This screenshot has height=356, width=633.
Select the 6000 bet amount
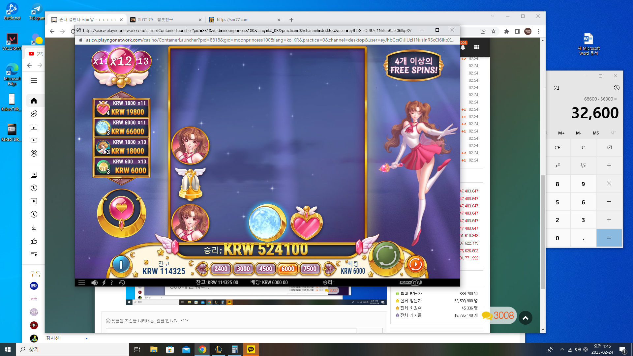pyautogui.click(x=288, y=269)
